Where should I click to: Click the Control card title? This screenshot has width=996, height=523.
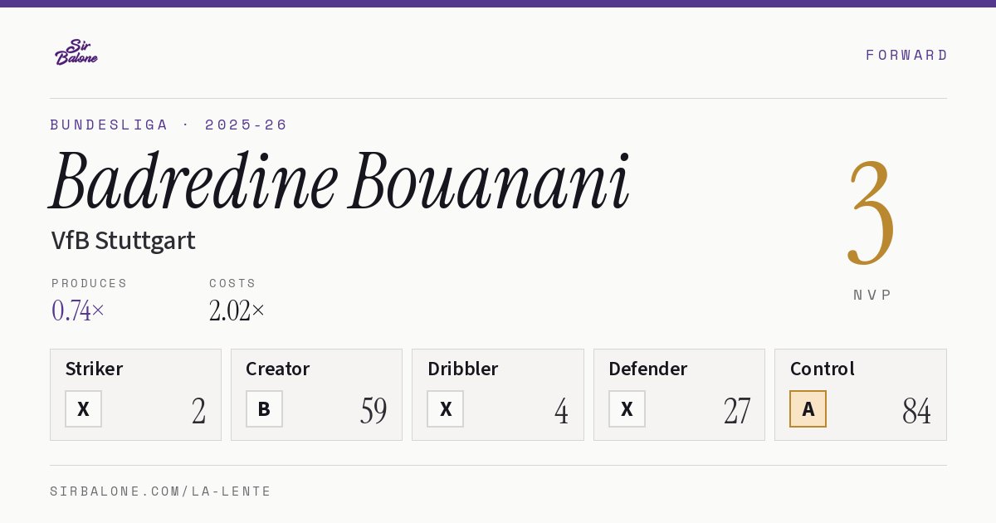[823, 369]
